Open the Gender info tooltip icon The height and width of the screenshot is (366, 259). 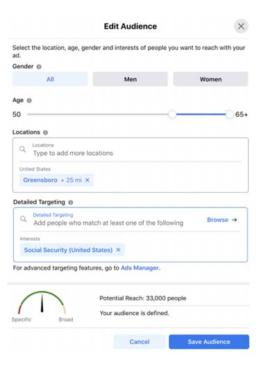39,67
